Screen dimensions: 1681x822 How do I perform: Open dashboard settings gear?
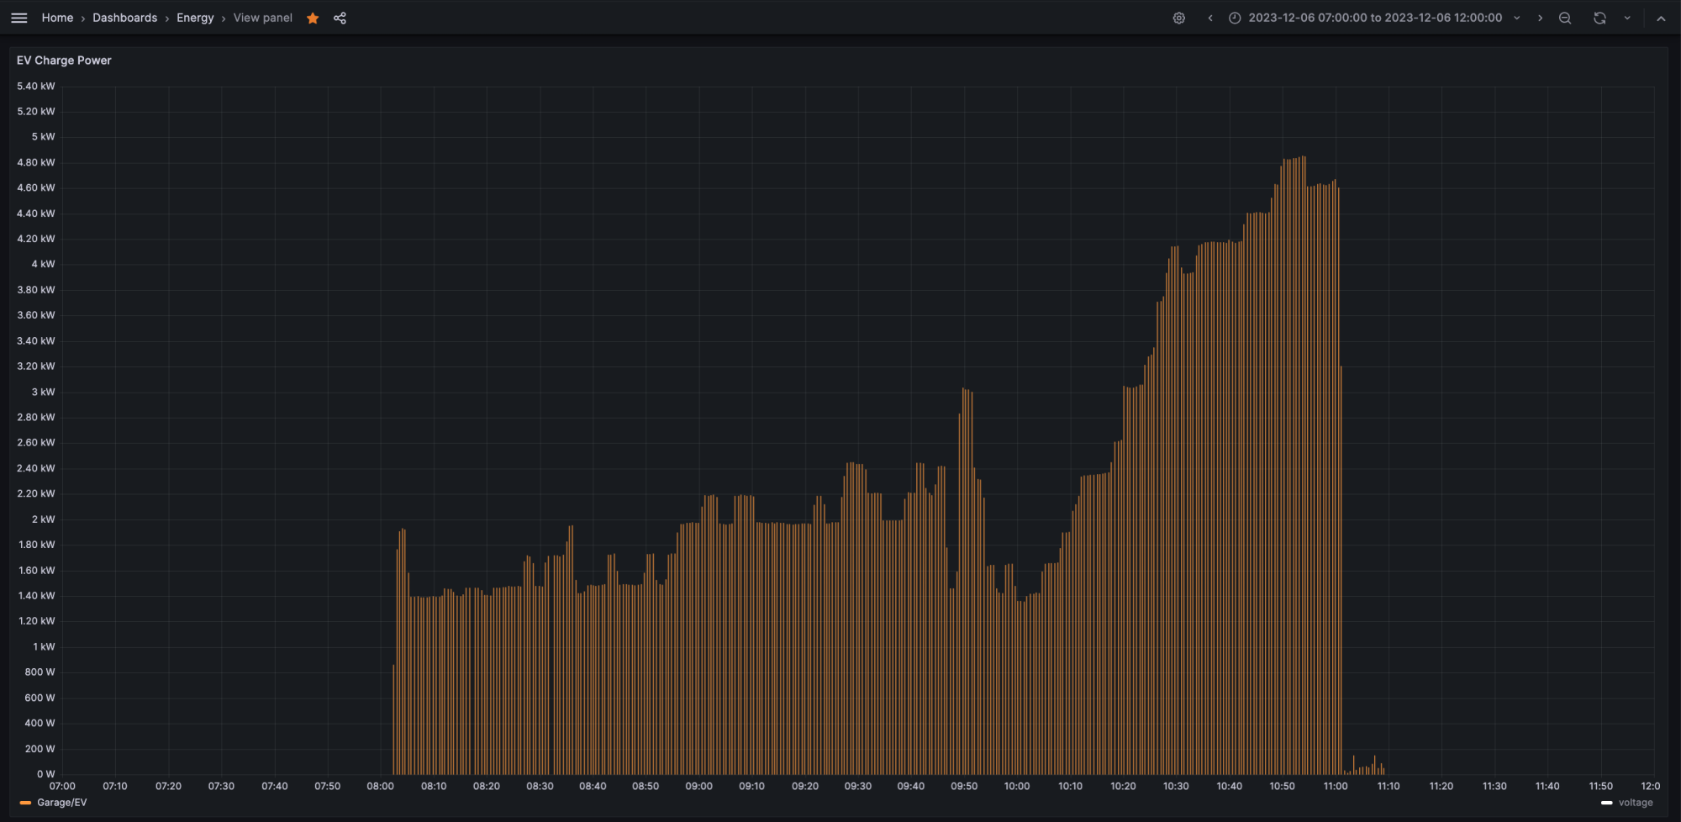click(x=1179, y=18)
